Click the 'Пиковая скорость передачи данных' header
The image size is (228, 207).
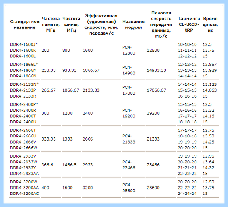coord(161,24)
